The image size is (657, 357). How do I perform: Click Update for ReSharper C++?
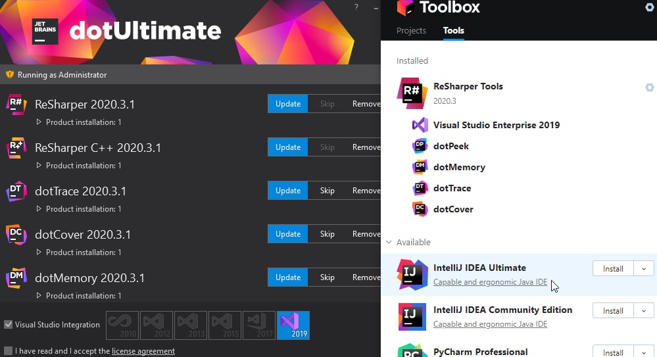point(288,147)
